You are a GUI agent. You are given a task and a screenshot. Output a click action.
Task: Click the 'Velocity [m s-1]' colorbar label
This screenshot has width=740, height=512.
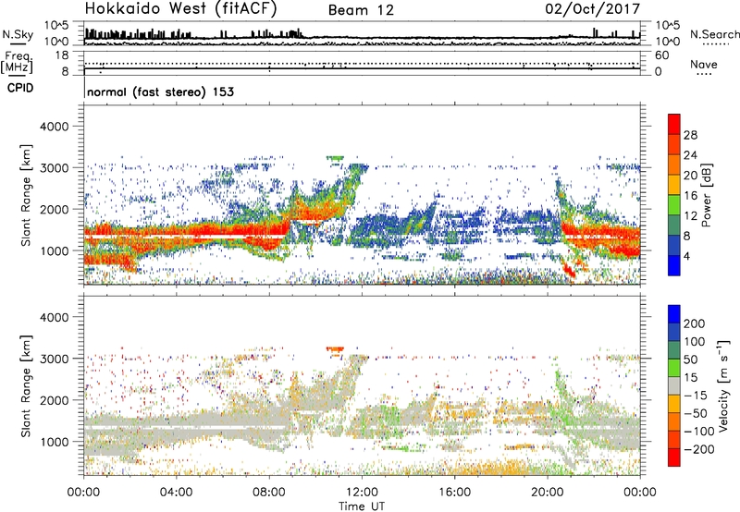(x=722, y=385)
